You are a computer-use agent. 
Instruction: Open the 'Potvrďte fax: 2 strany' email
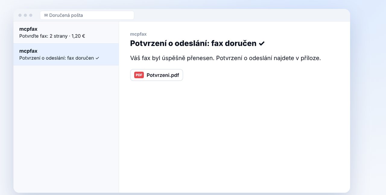[x=66, y=32]
